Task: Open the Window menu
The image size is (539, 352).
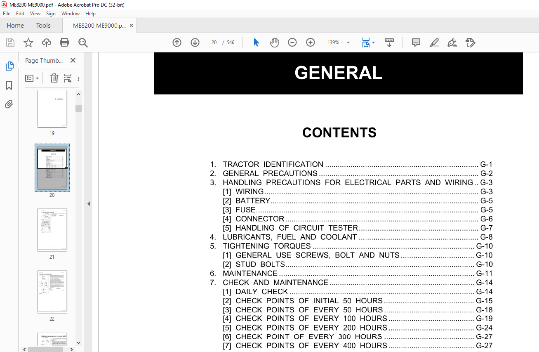Action: [x=71, y=14]
